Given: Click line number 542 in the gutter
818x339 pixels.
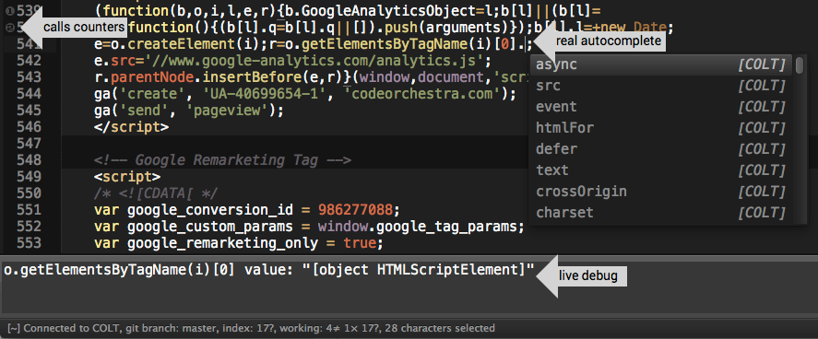Looking at the screenshot, I should coord(29,61).
